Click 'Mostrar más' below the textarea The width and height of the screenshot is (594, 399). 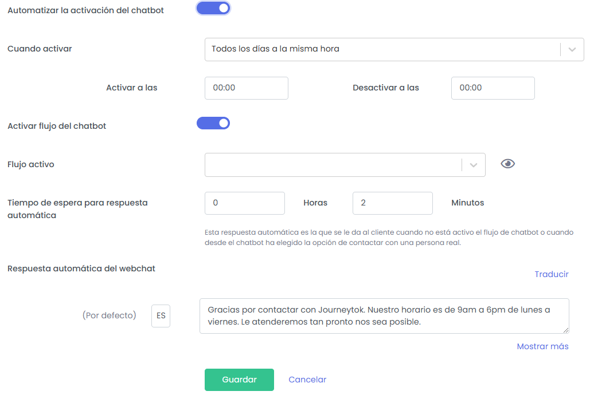pos(542,346)
